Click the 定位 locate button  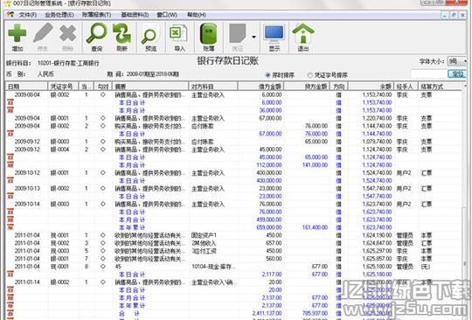tap(457, 73)
